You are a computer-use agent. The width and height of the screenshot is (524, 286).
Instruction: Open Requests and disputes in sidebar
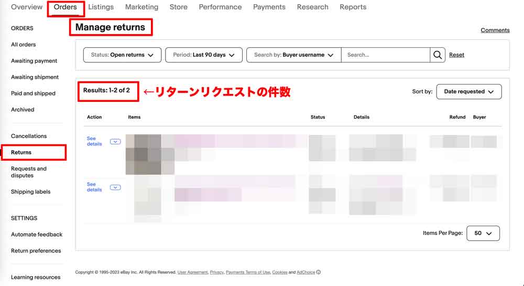29,172
